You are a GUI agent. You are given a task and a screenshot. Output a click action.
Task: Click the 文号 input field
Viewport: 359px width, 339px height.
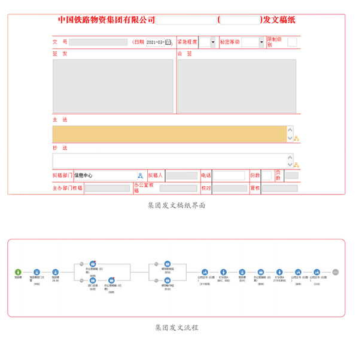[98, 42]
